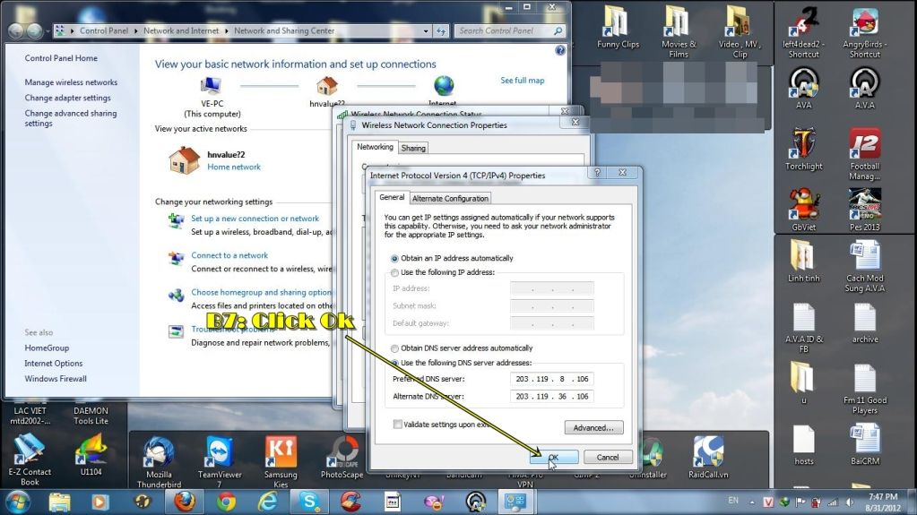The width and height of the screenshot is (917, 515).
Task: Click the Preferred DNS server field
Action: point(552,378)
